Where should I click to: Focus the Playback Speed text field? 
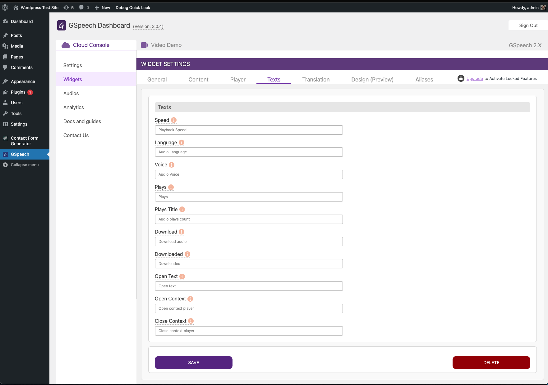click(x=249, y=130)
